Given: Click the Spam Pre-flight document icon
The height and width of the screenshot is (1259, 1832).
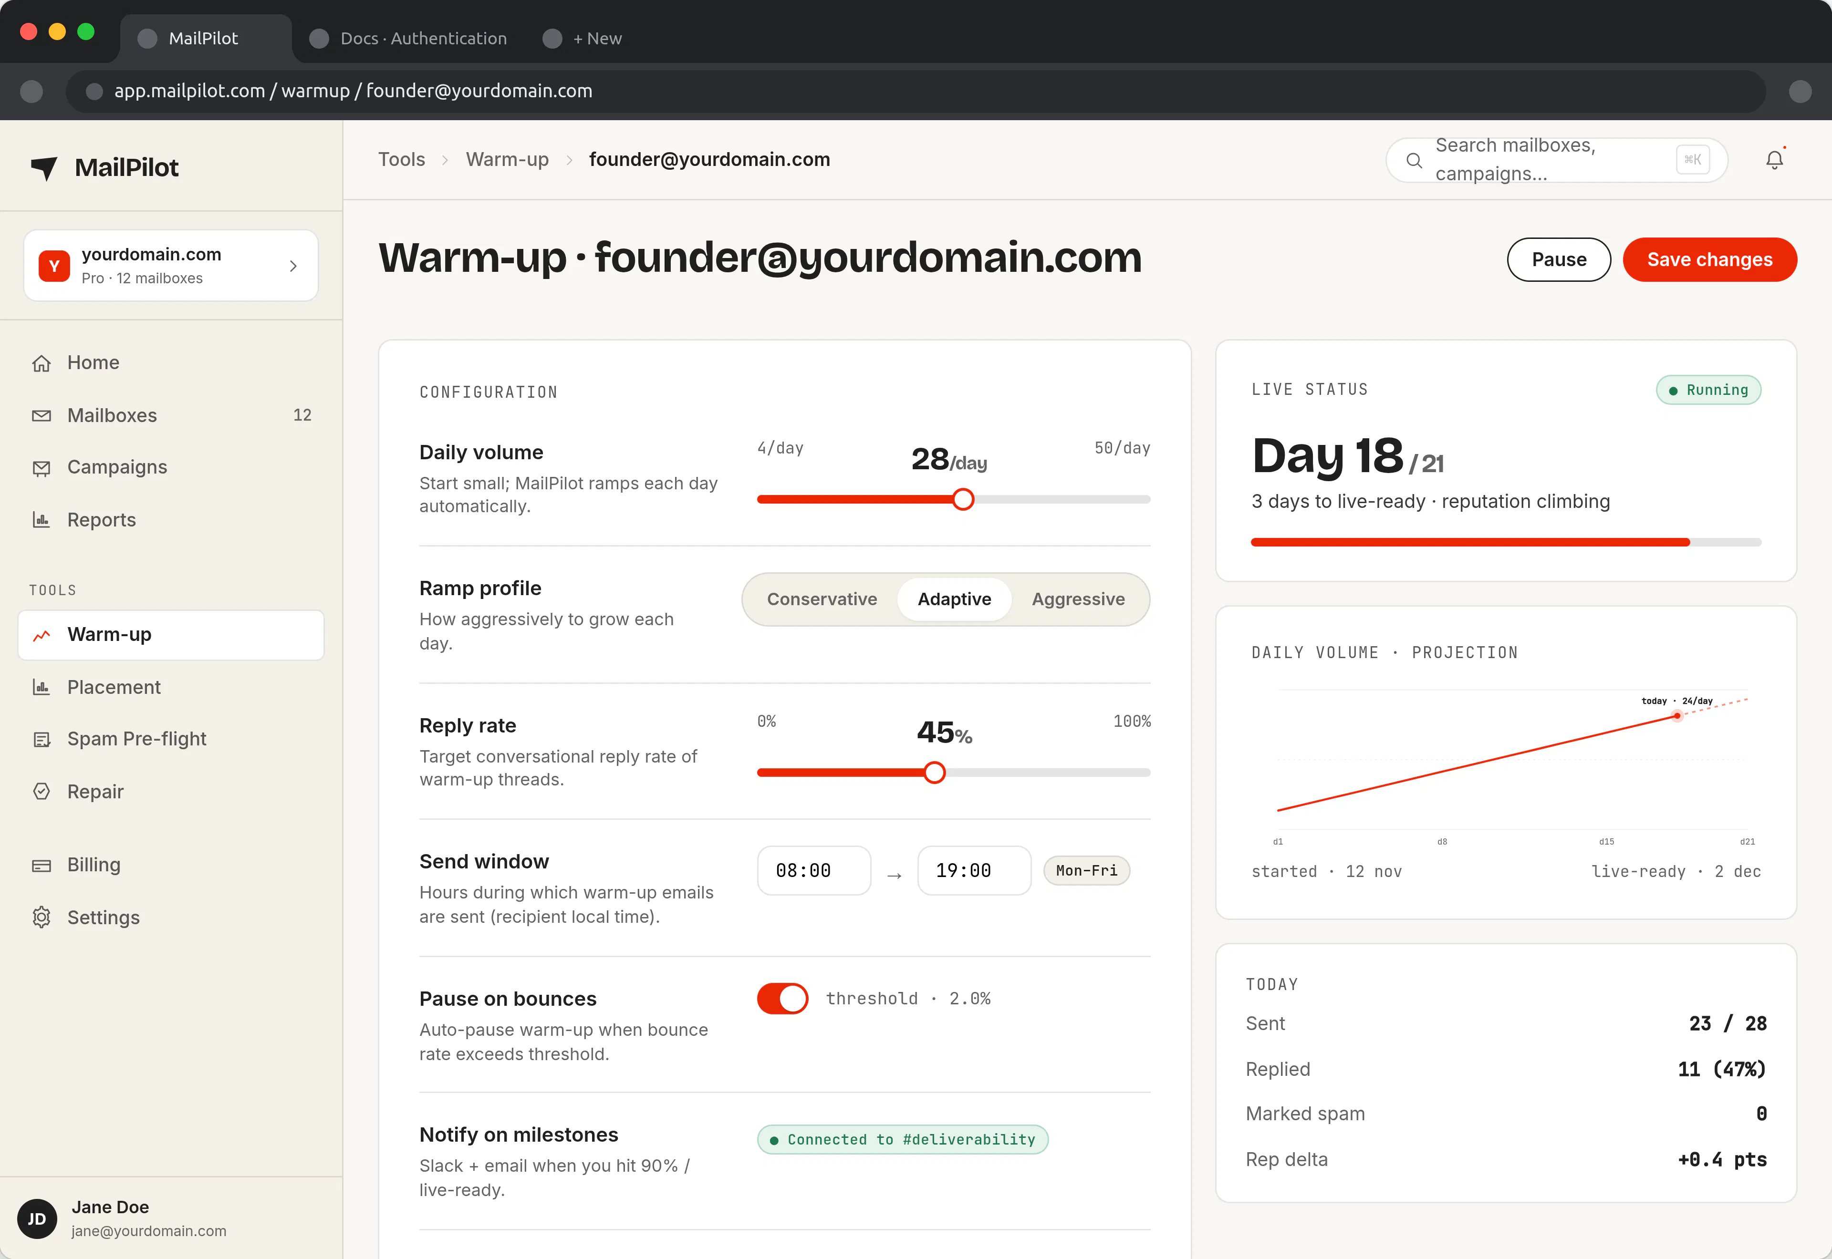Looking at the screenshot, I should [42, 739].
